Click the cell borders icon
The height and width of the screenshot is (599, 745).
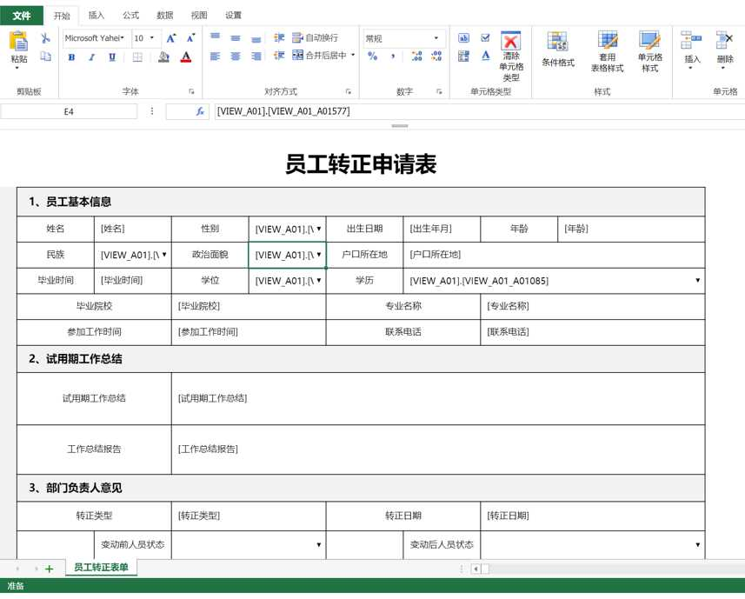137,57
